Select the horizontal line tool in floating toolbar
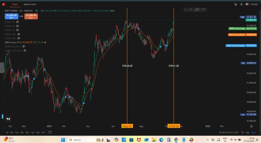Image resolution: width=261 pixels, height=143 pixels. (x=203, y=9)
